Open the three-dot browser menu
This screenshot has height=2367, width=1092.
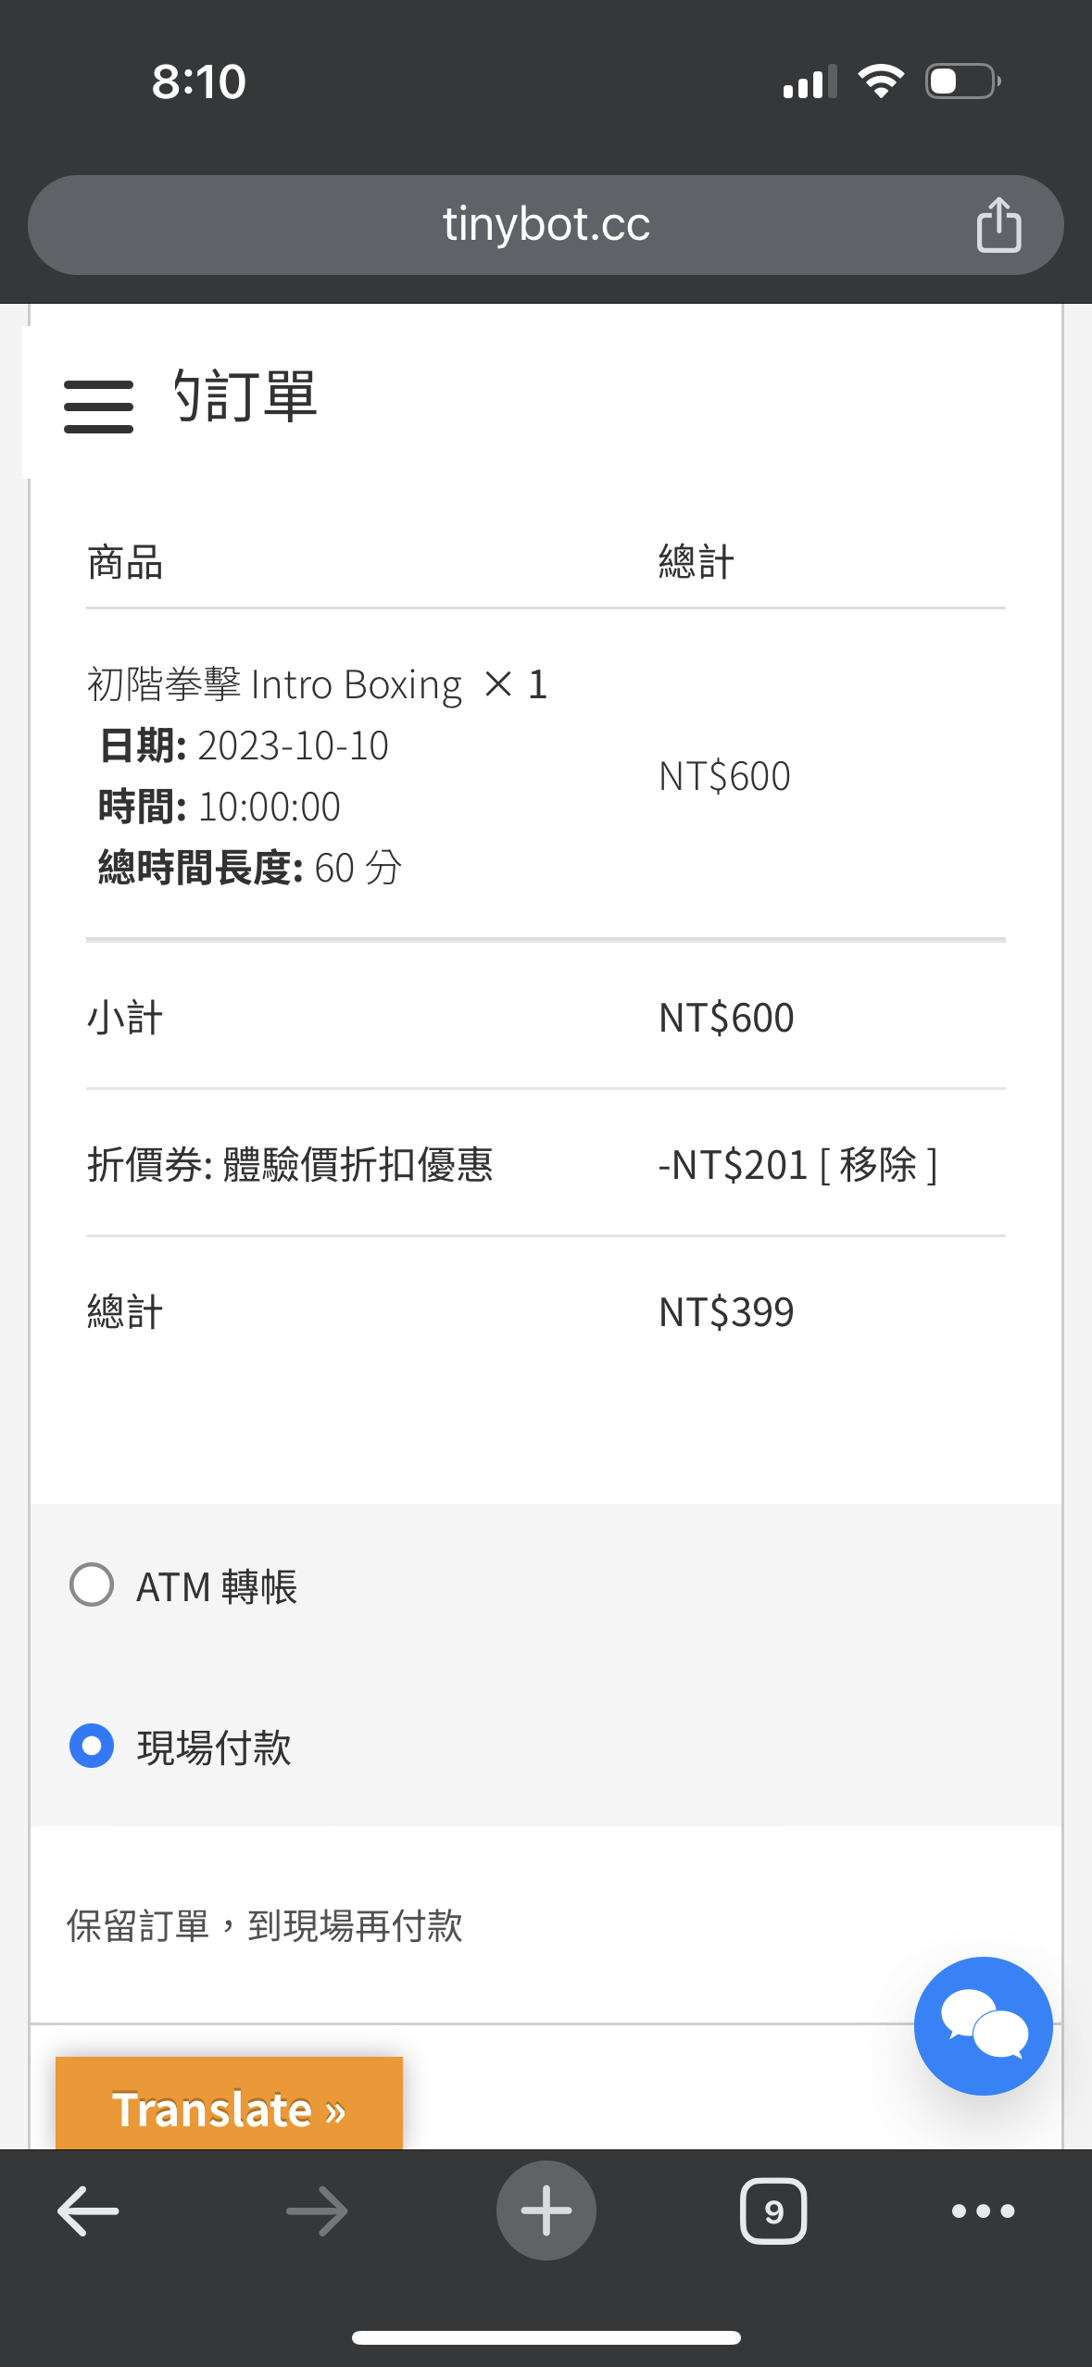[x=983, y=2210]
